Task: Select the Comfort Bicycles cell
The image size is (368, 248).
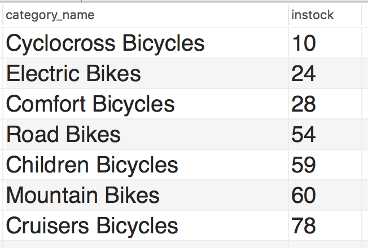Action: (x=146, y=104)
